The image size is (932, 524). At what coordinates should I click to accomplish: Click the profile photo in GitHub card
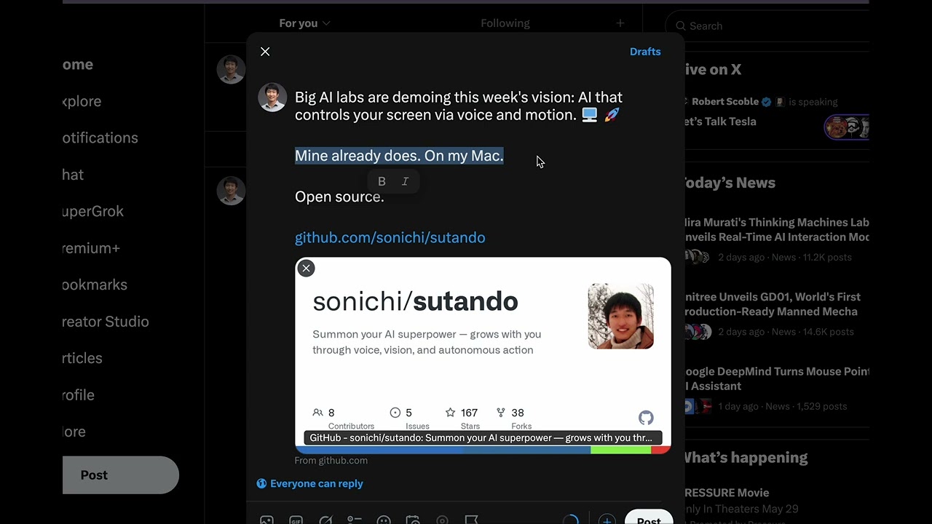[x=621, y=316]
